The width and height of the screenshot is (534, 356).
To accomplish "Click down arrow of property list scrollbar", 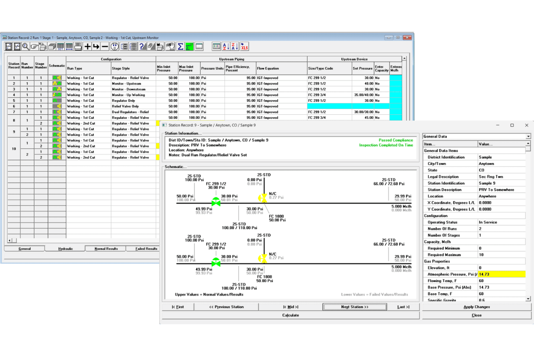I will pos(528,299).
